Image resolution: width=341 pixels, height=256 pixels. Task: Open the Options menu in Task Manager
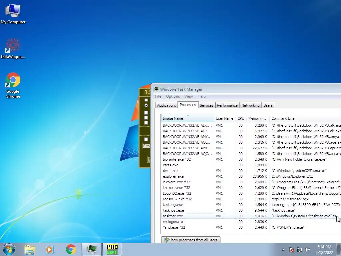click(x=173, y=96)
